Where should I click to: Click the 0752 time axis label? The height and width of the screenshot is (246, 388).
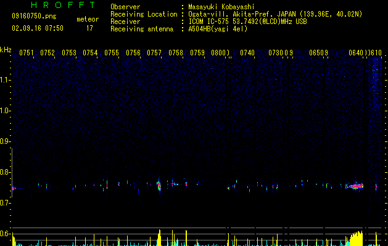pos(47,53)
